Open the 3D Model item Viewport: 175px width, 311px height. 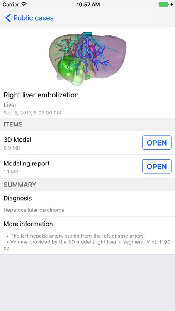point(157,143)
